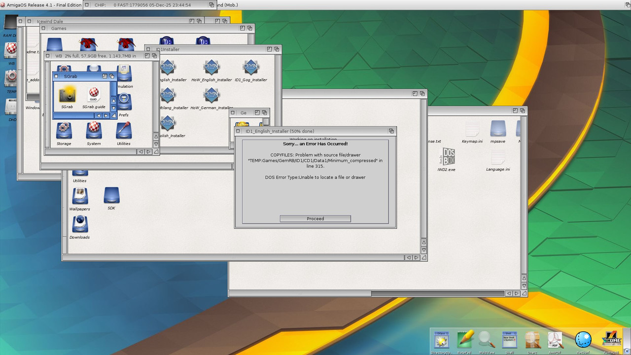
Task: Open the Utilities drawer in WB window
Action: pyautogui.click(x=123, y=131)
